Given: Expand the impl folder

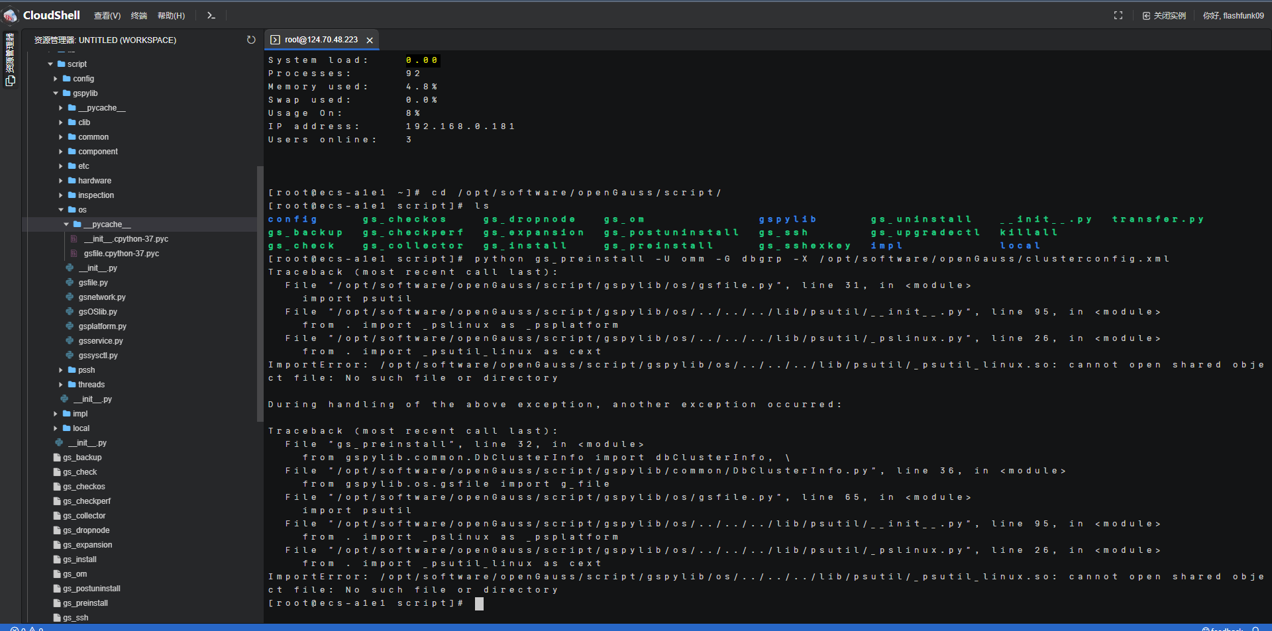Looking at the screenshot, I should click(56, 414).
